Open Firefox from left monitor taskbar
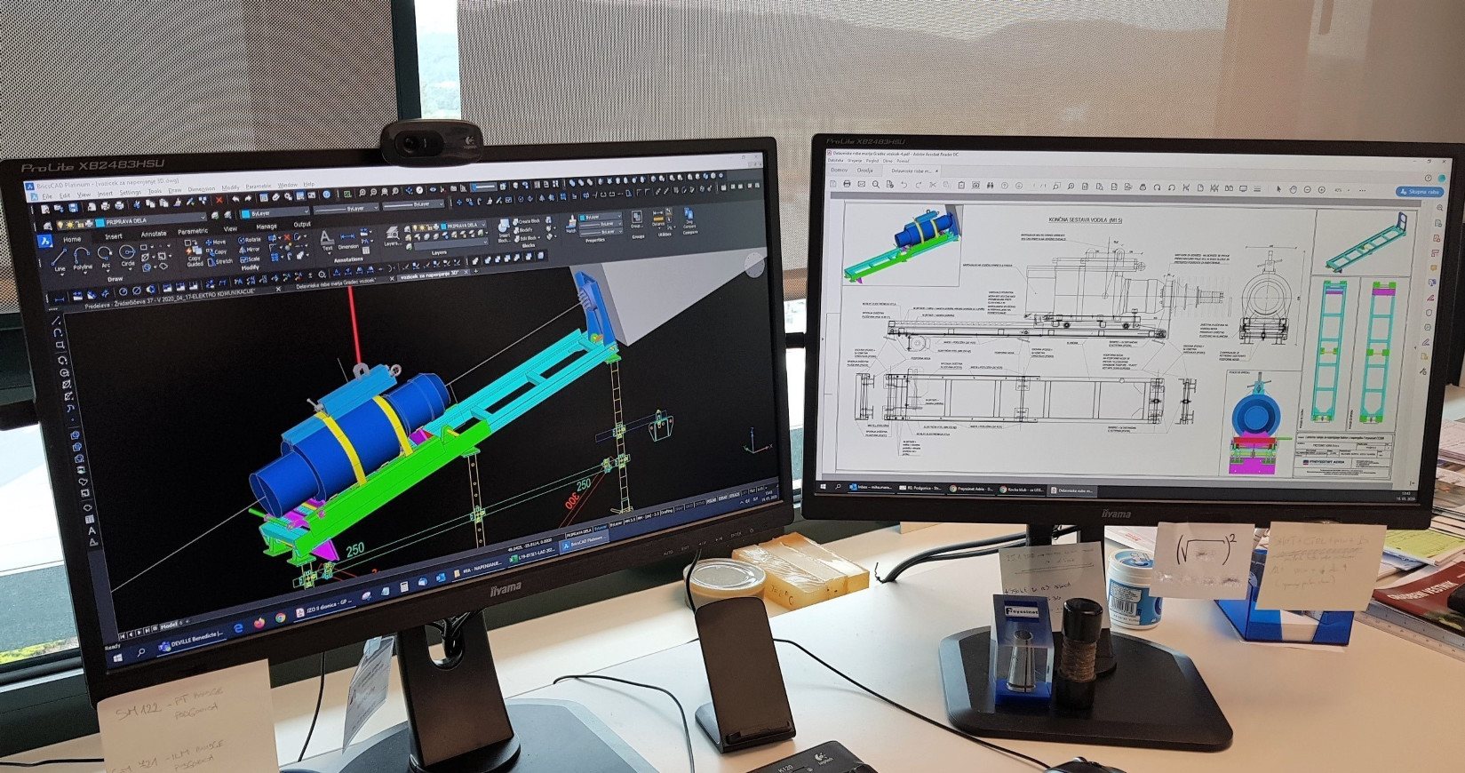1465x773 pixels. pyautogui.click(x=259, y=622)
